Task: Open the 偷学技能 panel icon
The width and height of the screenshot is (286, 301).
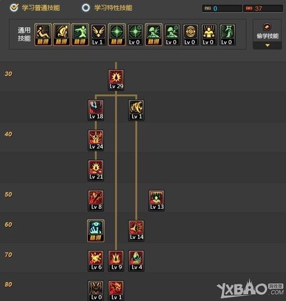Action: point(267,27)
